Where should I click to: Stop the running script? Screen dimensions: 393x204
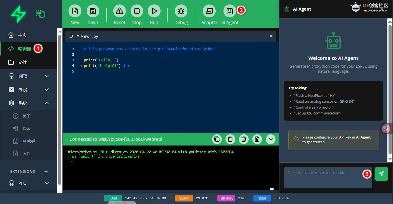[137, 11]
